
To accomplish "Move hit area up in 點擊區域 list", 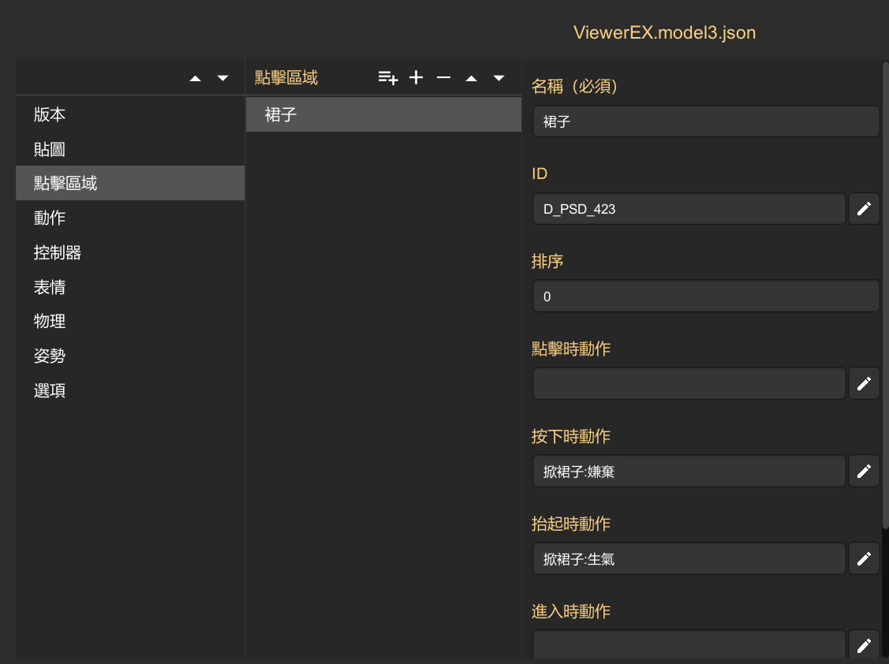I will 471,78.
